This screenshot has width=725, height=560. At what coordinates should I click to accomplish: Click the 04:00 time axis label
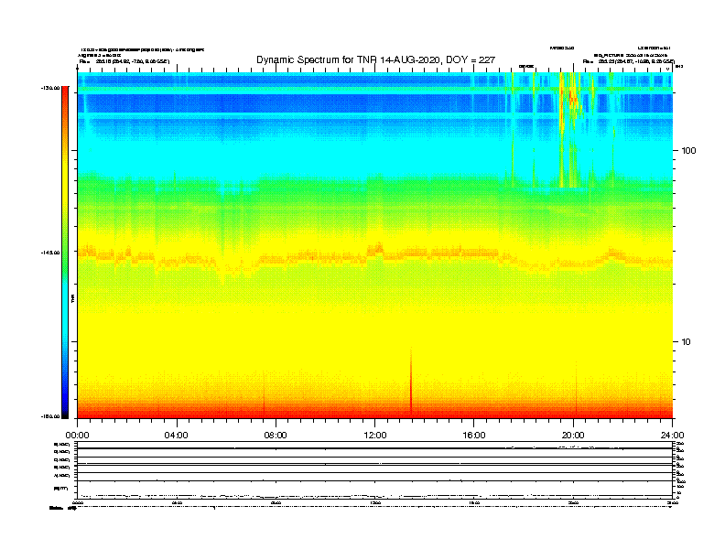177,436
